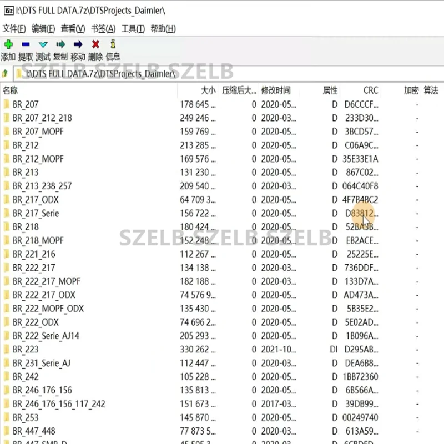Open the 书签(A) menu
The height and width of the screenshot is (444, 444).
coord(103,29)
